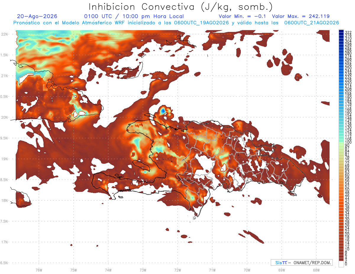Click the '8.5N' latitude label
This screenshot has width=355, height=274.
tap(4, 180)
